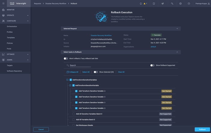Click the Monitor chart icon

[x=3, y=10]
